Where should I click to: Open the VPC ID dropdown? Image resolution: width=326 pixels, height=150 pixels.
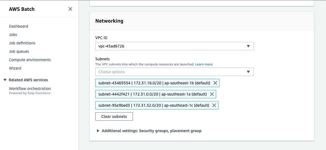click(174, 46)
